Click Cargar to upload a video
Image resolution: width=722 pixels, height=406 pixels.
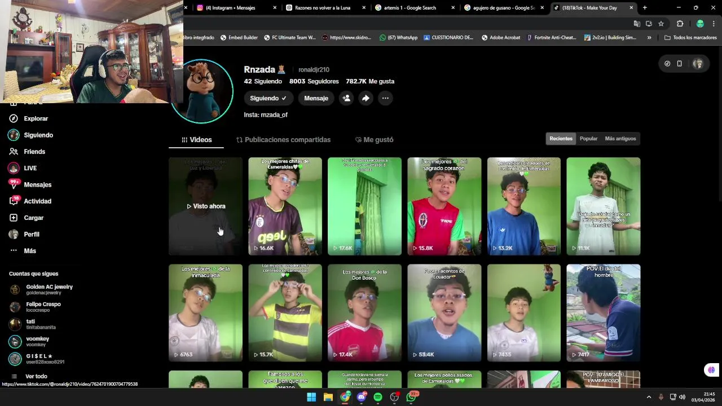26,218
